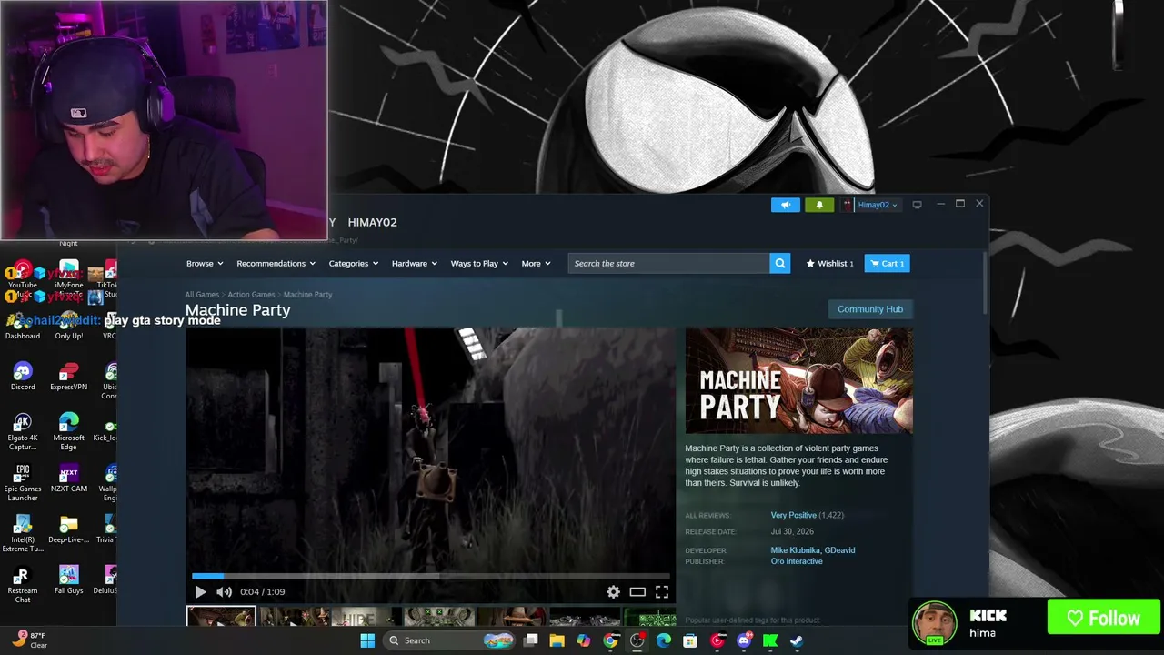Open the Elgato 4K Capture shortcut
The image size is (1164, 655).
pos(23,431)
